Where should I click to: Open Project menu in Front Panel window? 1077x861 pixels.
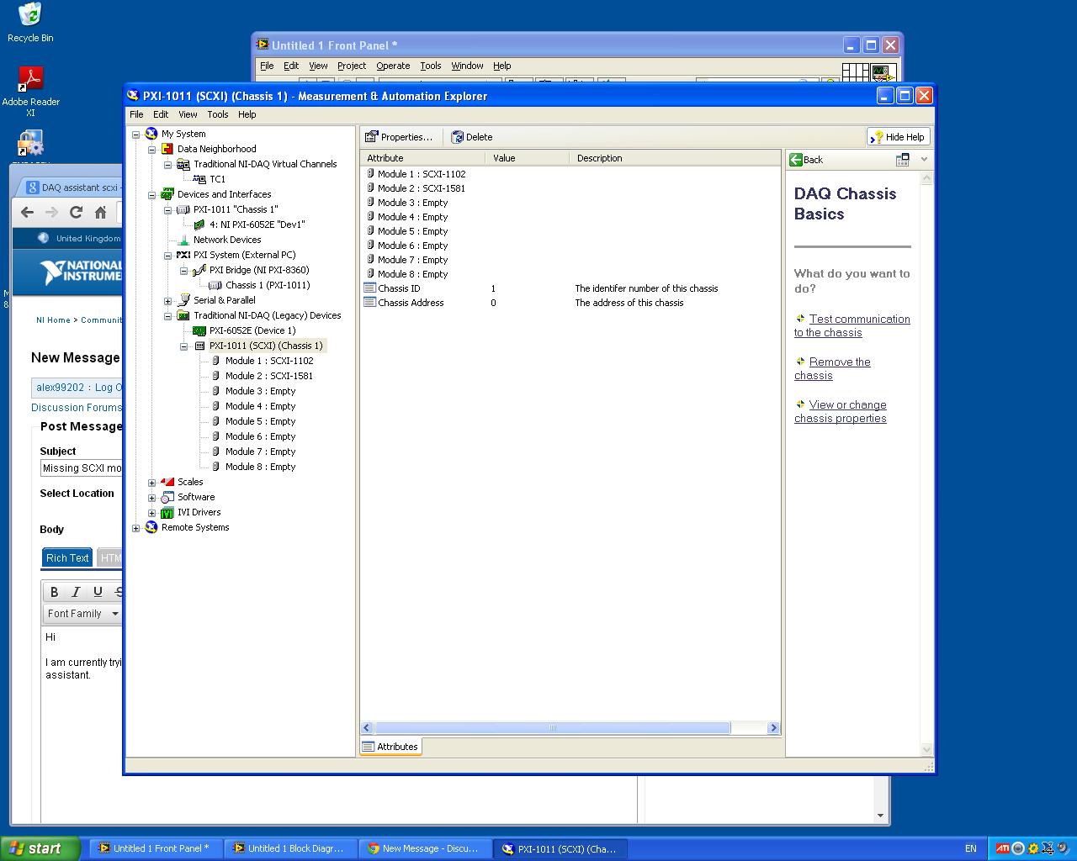352,66
